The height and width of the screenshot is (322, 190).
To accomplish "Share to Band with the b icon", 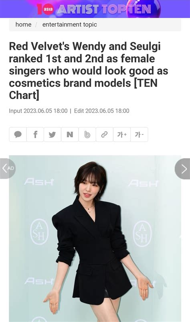I will coord(87,135).
